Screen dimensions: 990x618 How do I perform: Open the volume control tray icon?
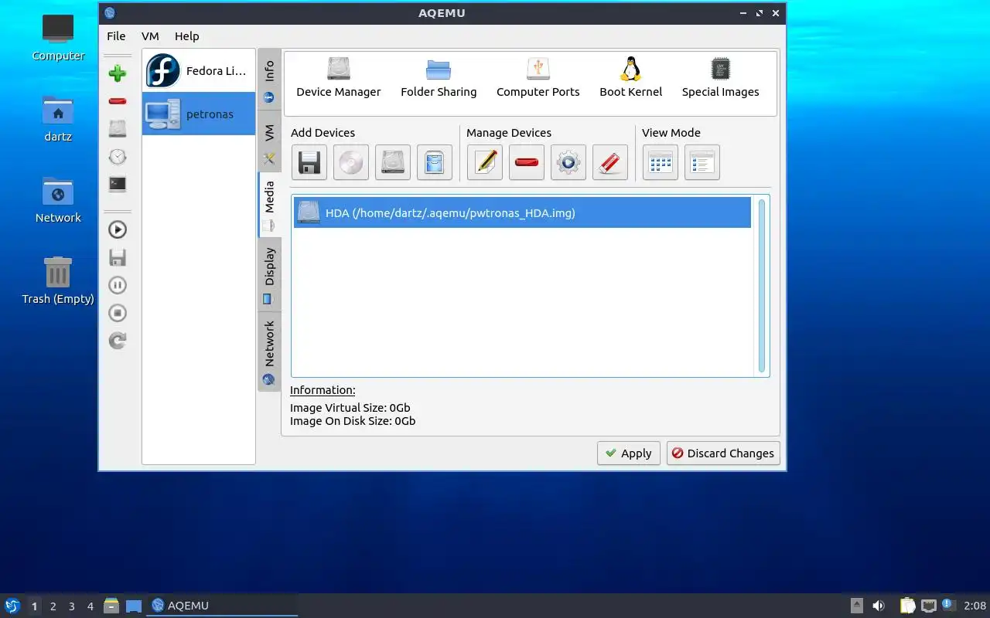point(879,606)
